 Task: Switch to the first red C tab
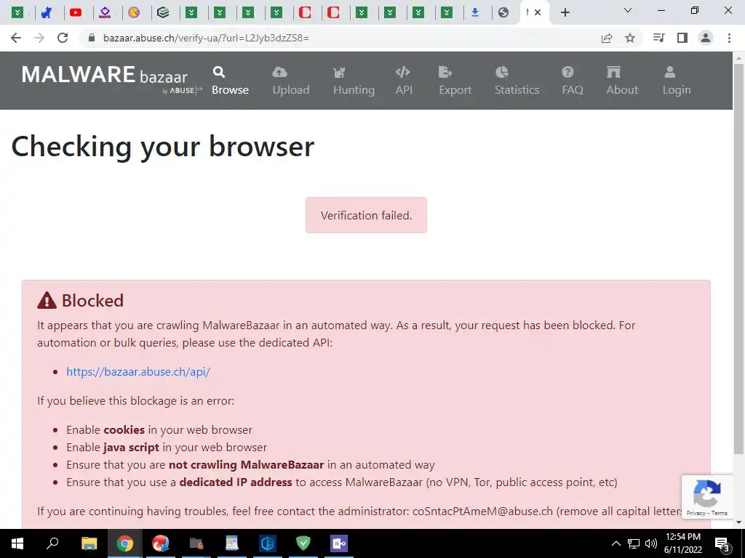[305, 12]
